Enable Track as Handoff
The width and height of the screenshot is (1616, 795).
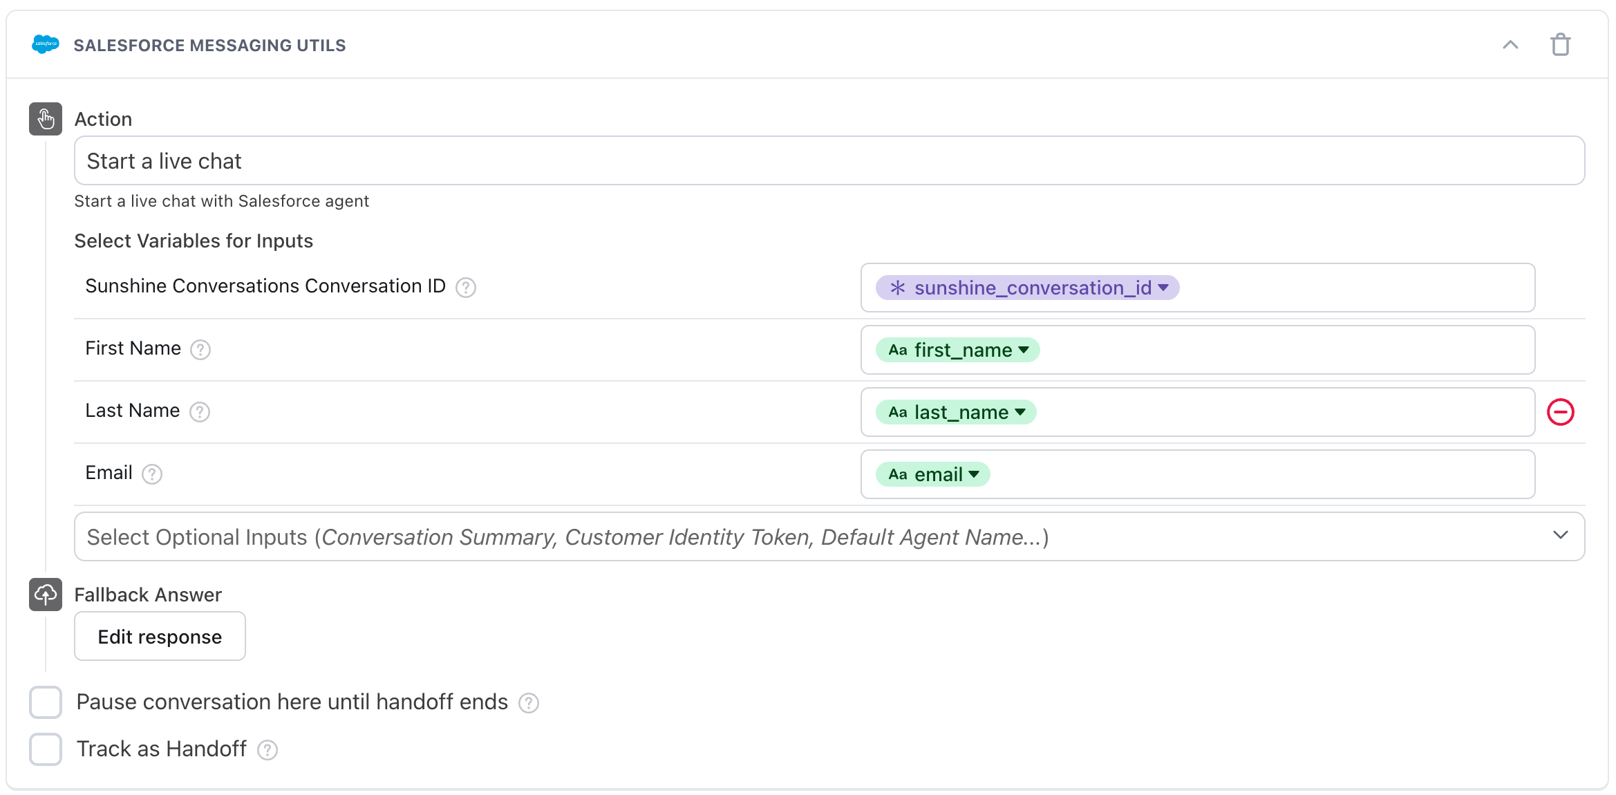(45, 749)
